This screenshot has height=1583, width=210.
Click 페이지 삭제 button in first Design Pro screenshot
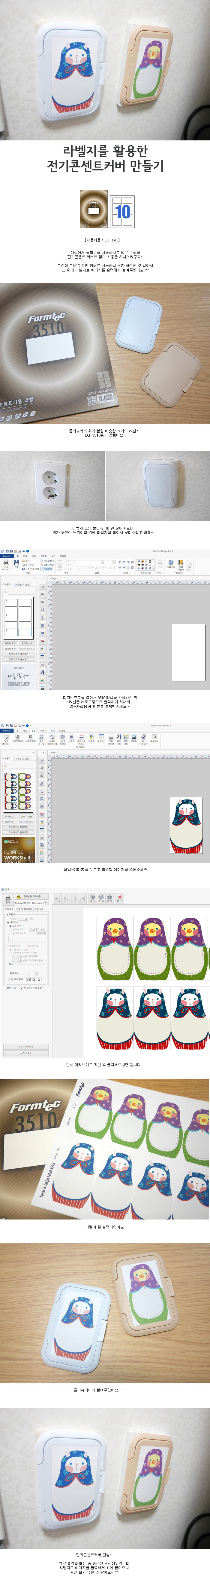tap(27, 643)
